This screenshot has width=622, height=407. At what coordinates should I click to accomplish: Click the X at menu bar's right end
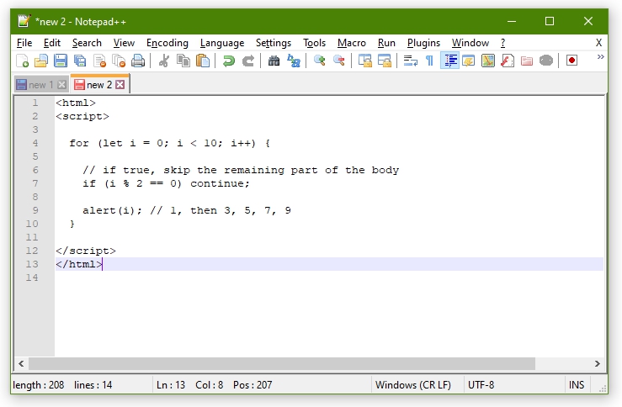click(x=598, y=43)
